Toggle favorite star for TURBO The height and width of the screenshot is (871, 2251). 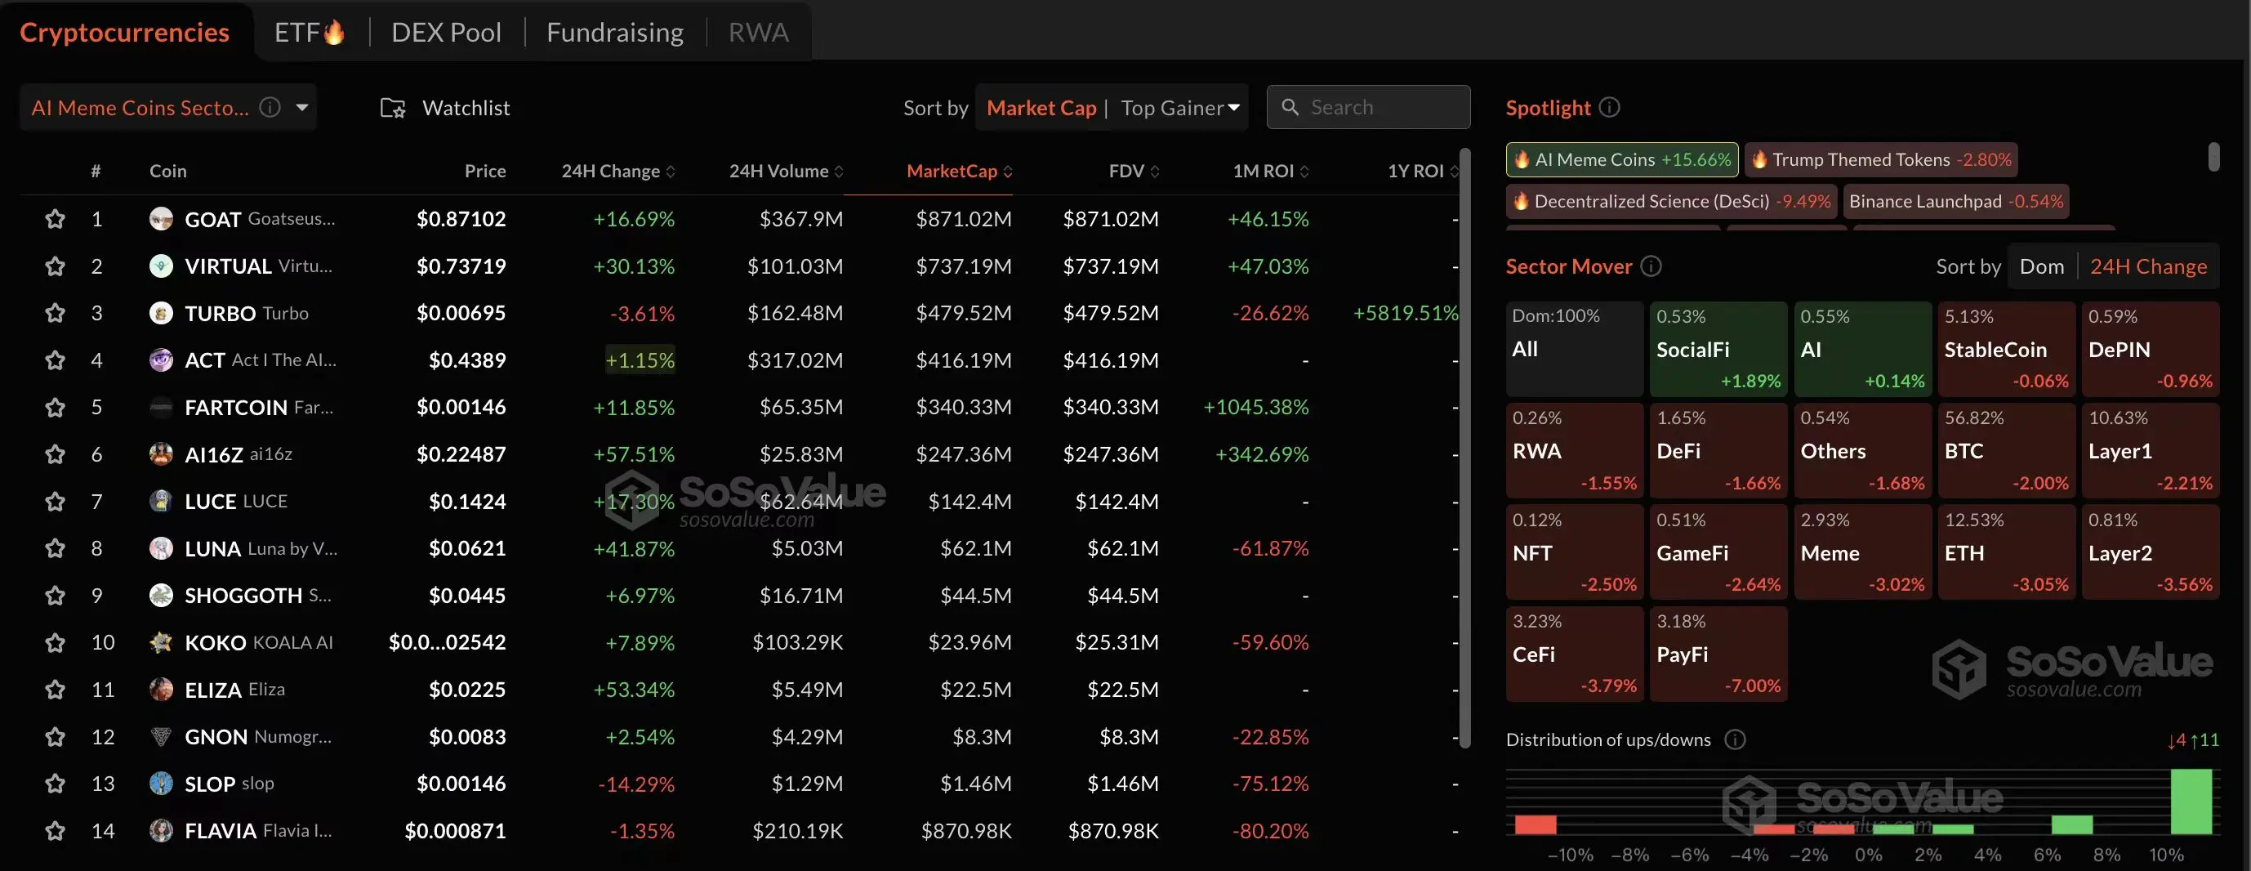point(55,313)
